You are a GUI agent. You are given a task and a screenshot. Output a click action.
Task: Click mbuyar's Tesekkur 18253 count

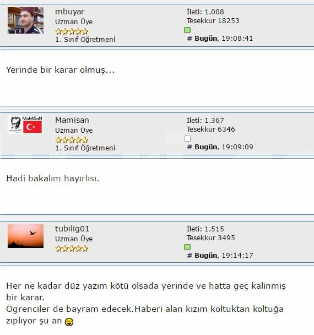click(x=213, y=21)
